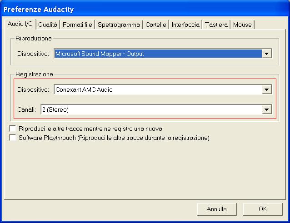Select the Mouse tab

pos(242,25)
